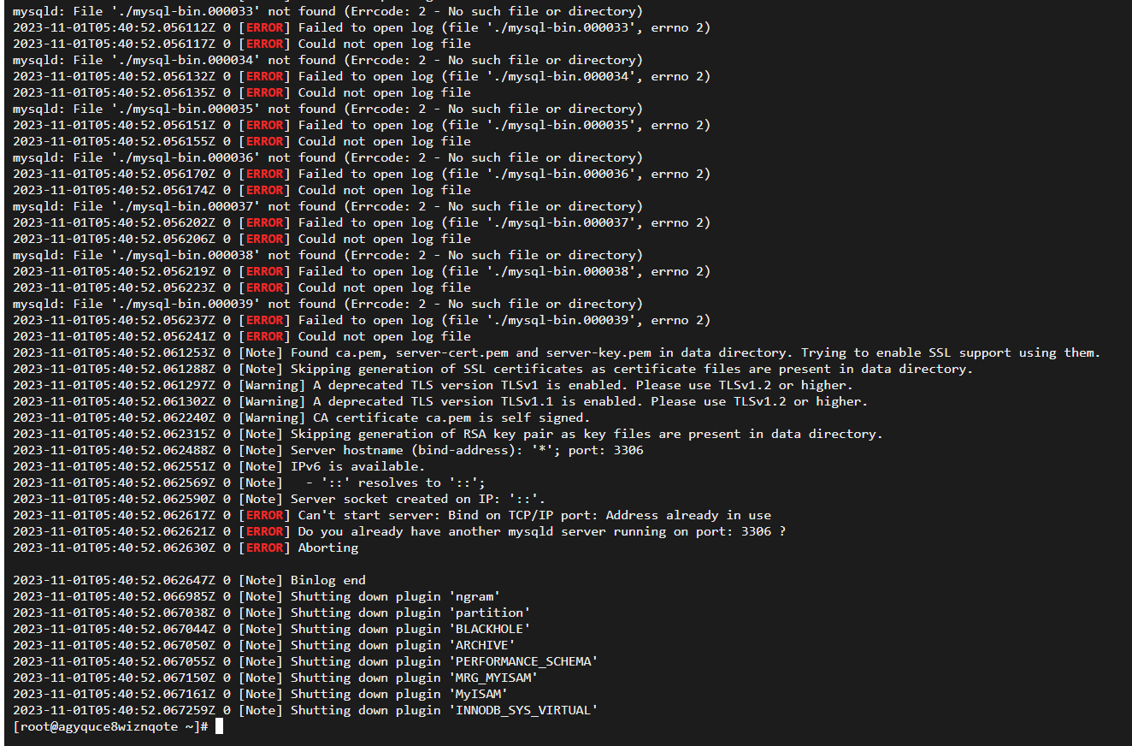Click the 'another mysqld server running' error line

399,531
